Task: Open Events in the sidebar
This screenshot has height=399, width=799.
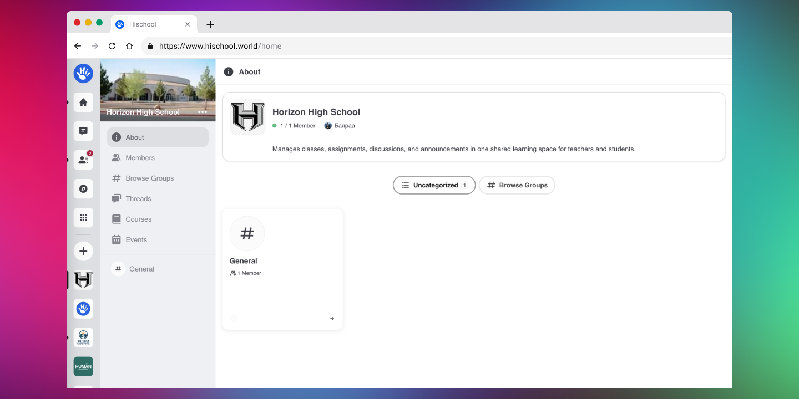Action: click(136, 240)
